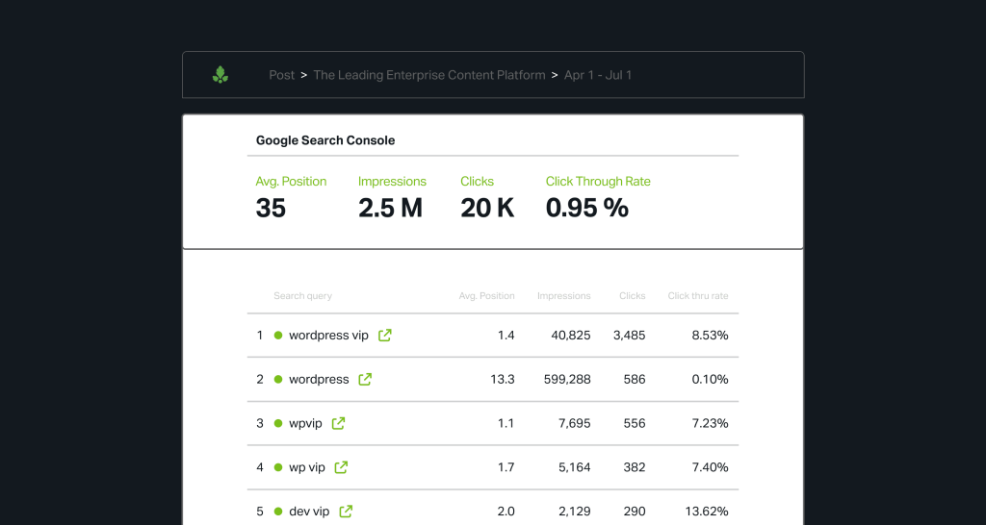The image size is (986, 525).
Task: Click the 'Impressions' summary label
Action: click(x=393, y=182)
